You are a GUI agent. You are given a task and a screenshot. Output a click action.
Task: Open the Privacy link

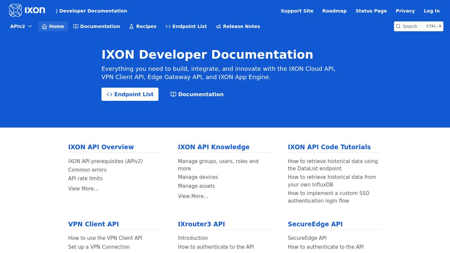tap(405, 11)
